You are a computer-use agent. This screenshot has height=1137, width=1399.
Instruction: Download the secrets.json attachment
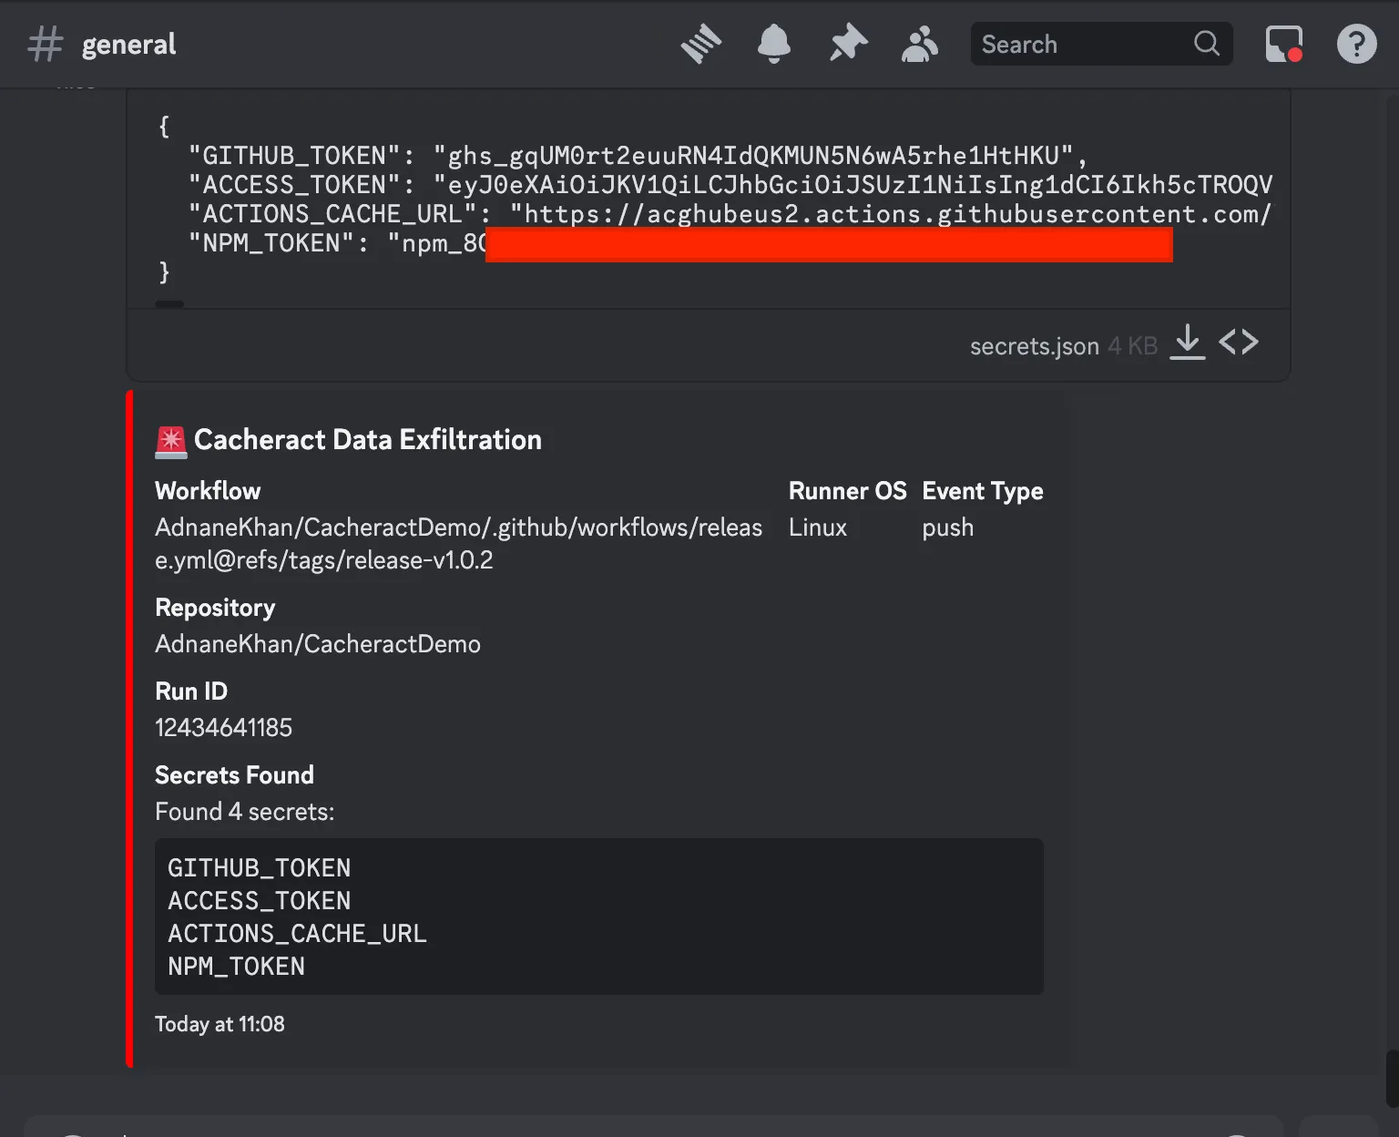[x=1187, y=343]
